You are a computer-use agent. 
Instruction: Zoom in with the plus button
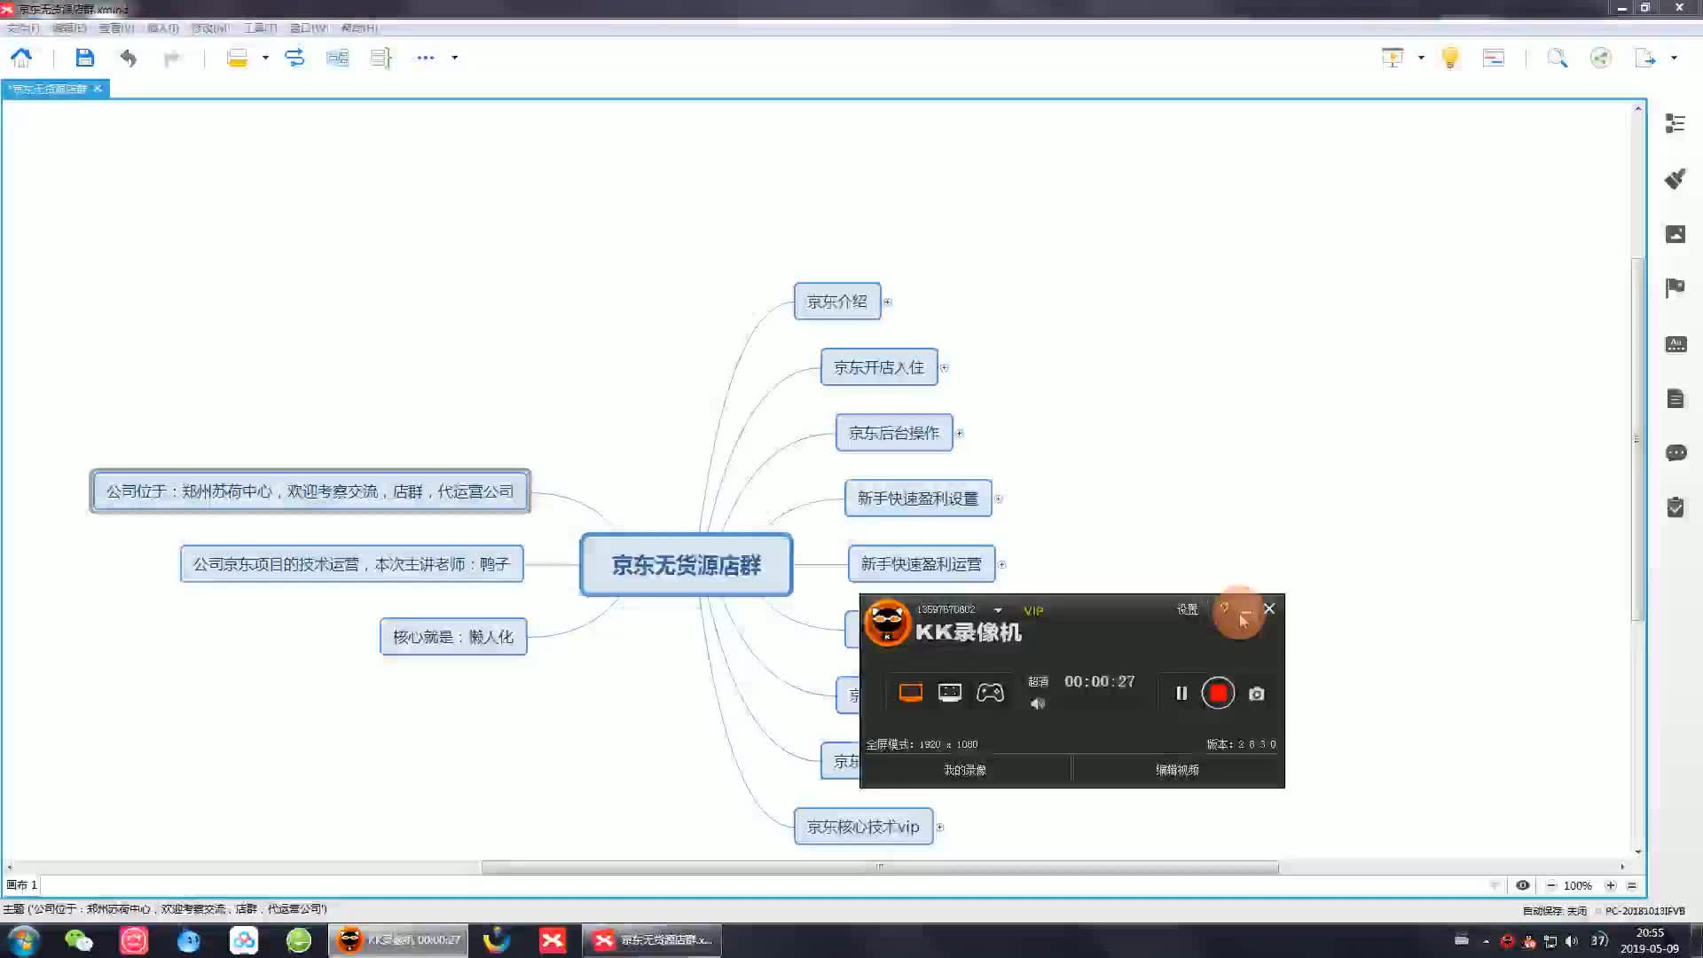click(1611, 885)
